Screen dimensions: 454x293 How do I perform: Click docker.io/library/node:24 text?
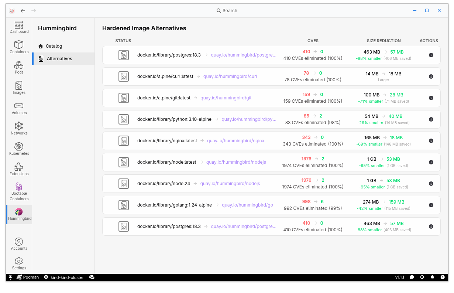164,184
